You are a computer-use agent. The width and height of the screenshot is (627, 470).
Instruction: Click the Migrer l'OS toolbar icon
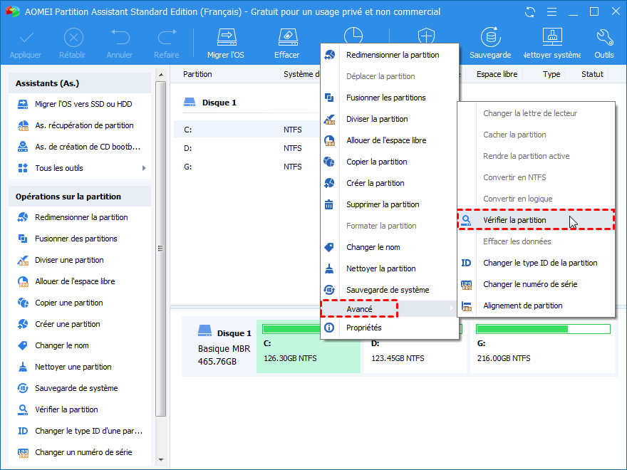227,38
